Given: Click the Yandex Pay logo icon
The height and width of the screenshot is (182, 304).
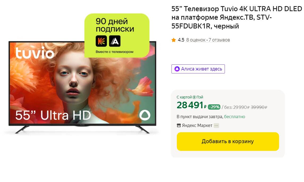Looking at the screenshot, I should (x=194, y=97).
